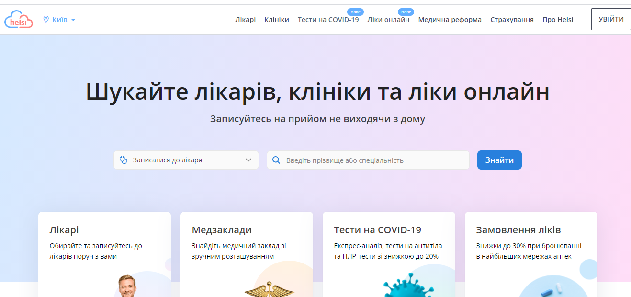The width and height of the screenshot is (631, 297).
Task: Click the Нове badge above Тести на COVID-19
Action: 355,11
